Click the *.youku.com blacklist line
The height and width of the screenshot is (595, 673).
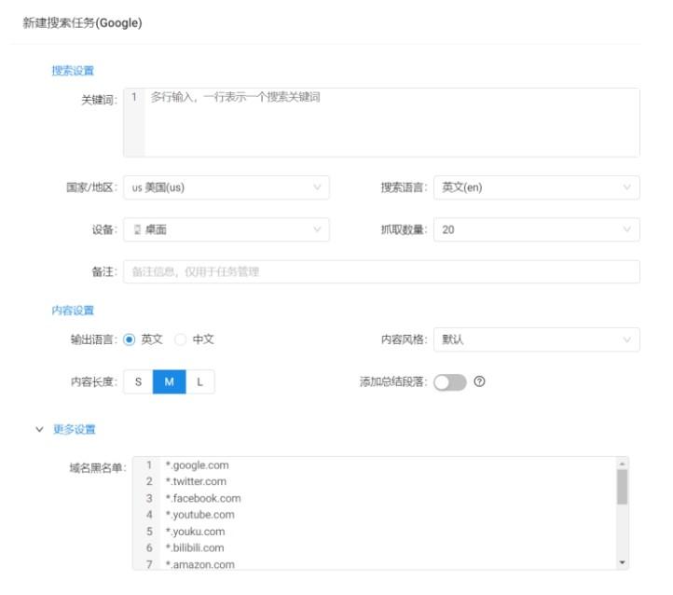pyautogui.click(x=196, y=532)
